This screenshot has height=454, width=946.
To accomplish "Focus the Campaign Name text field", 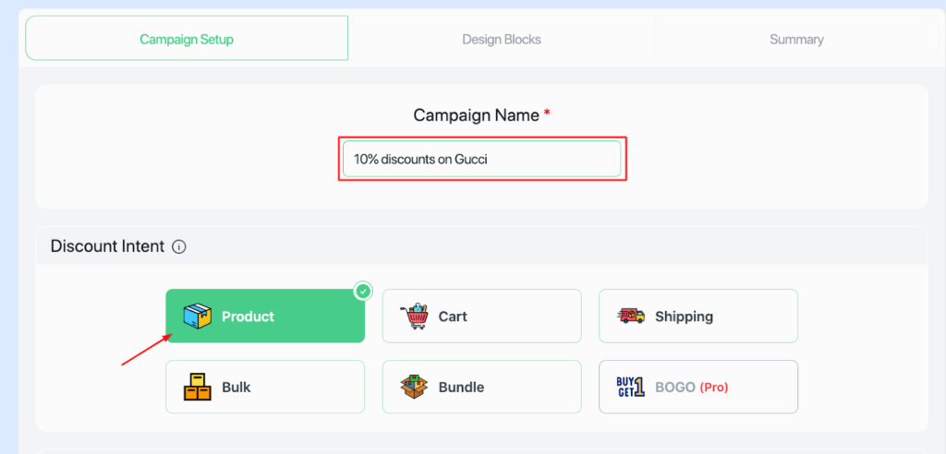I will point(481,159).
